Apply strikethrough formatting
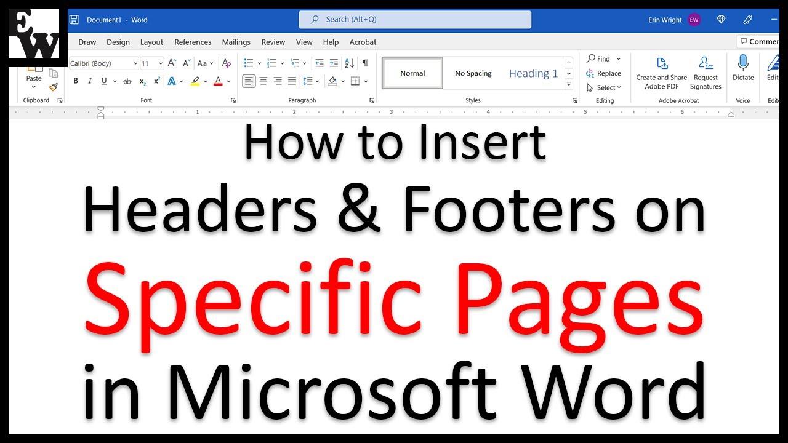 (127, 81)
